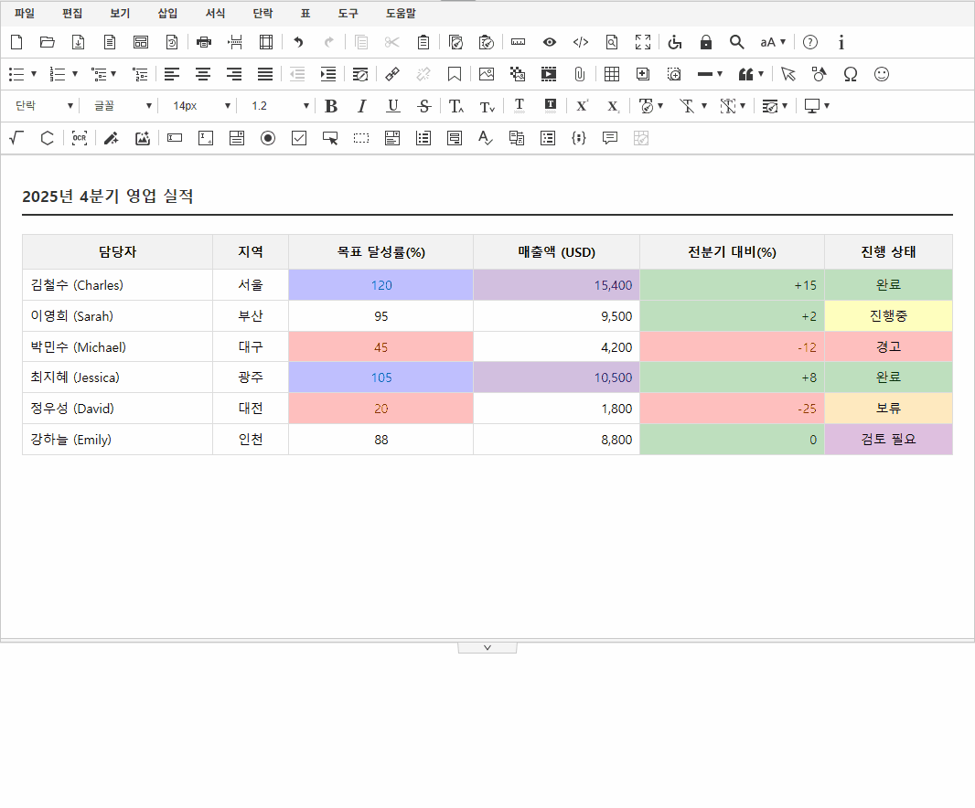Click the 매출액 (USD) column header
The image size is (975, 808).
point(556,252)
